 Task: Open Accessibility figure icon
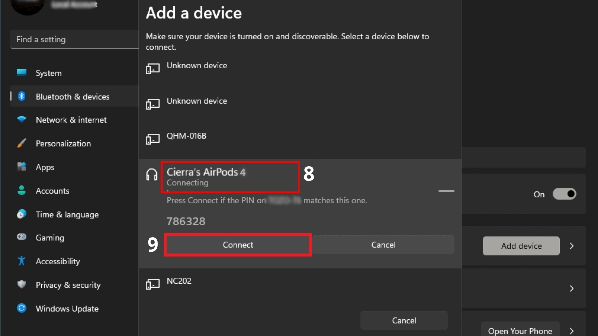(x=22, y=261)
